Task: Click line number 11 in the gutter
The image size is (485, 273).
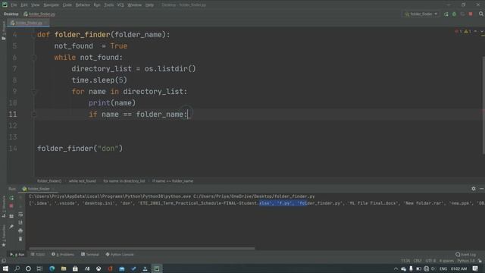Action: click(x=13, y=115)
